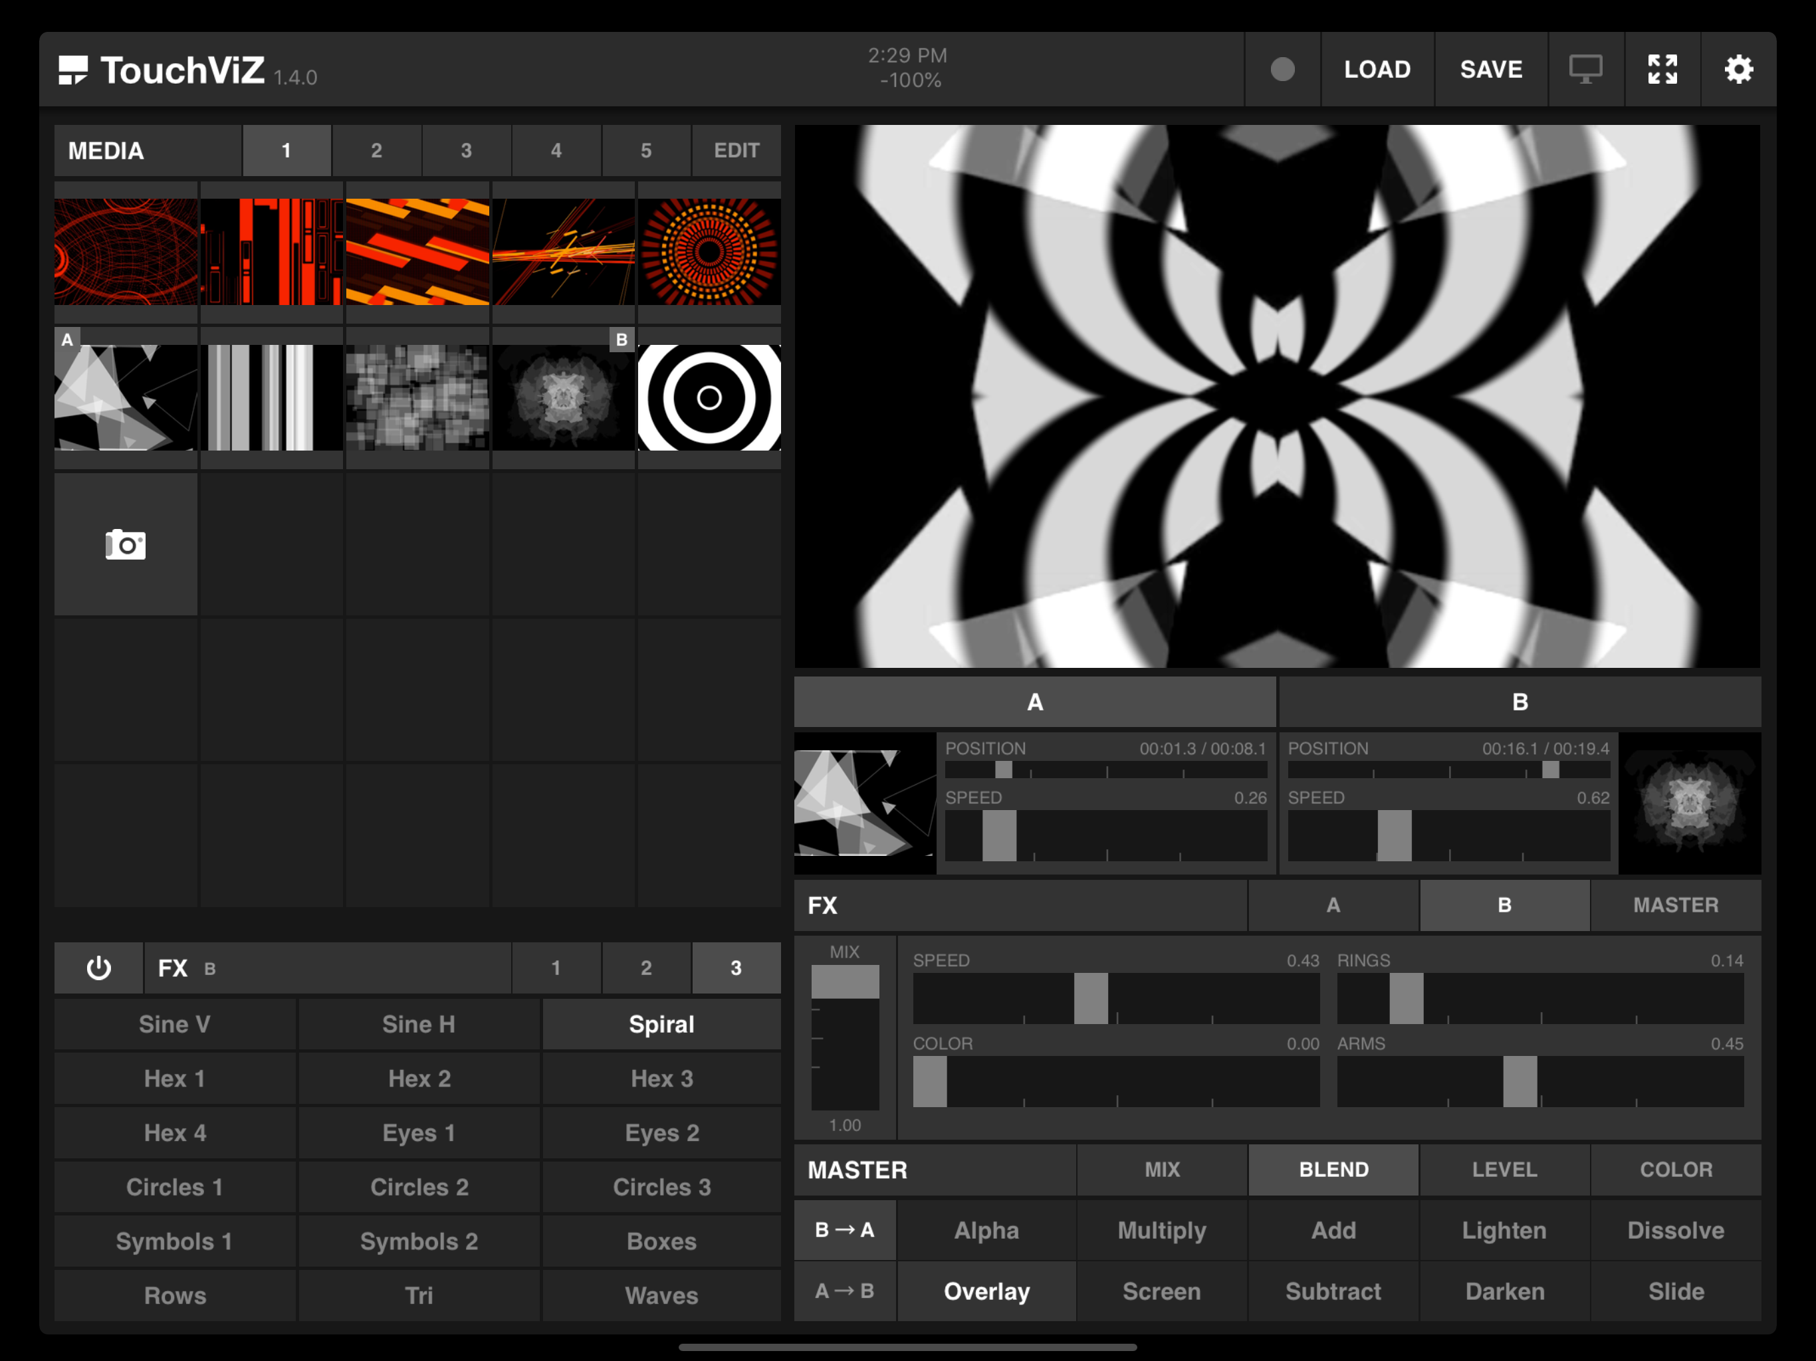Select the concentric circles media clip
Viewport: 1816px width, 1361px height.
[x=709, y=397]
